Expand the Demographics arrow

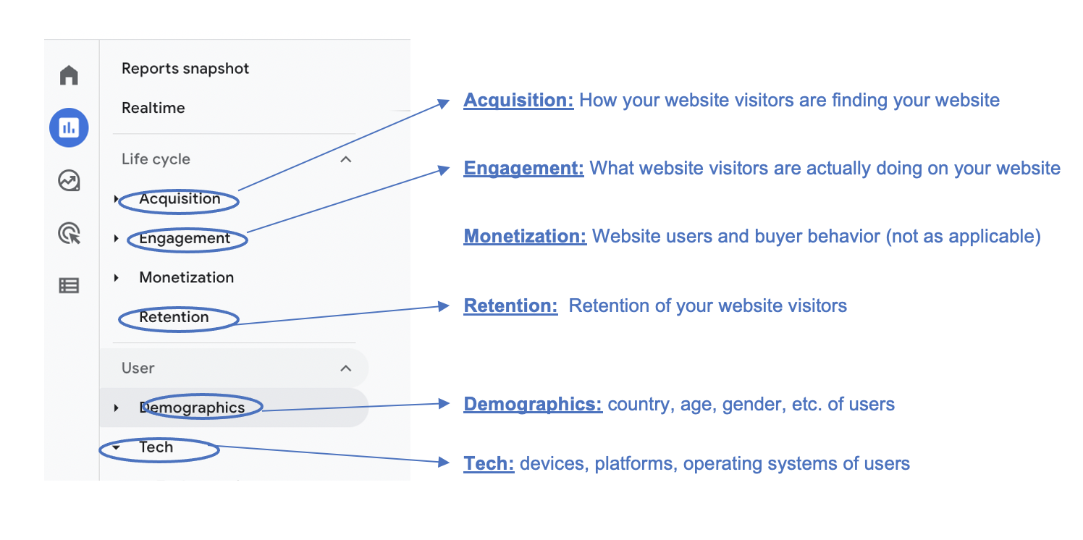coord(117,408)
